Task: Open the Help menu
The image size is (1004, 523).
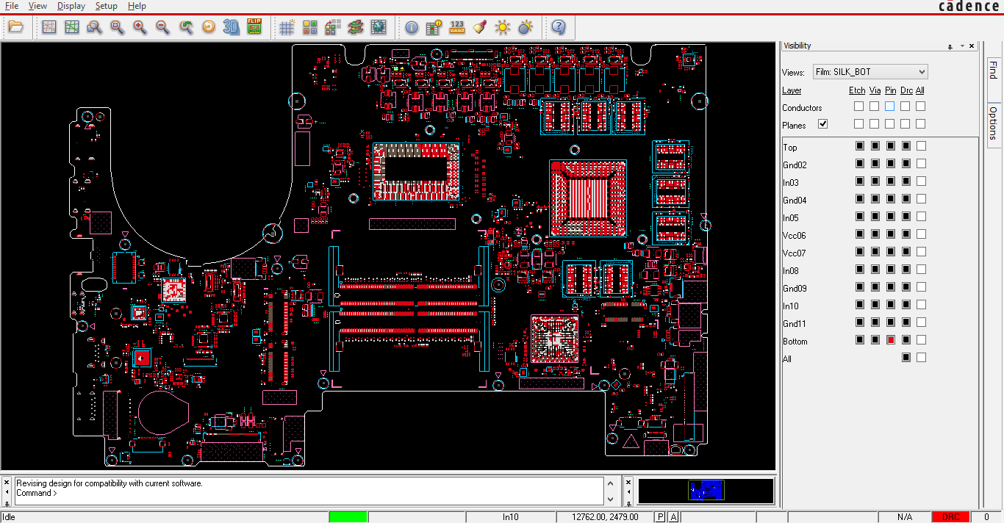Action: pyautogui.click(x=137, y=6)
